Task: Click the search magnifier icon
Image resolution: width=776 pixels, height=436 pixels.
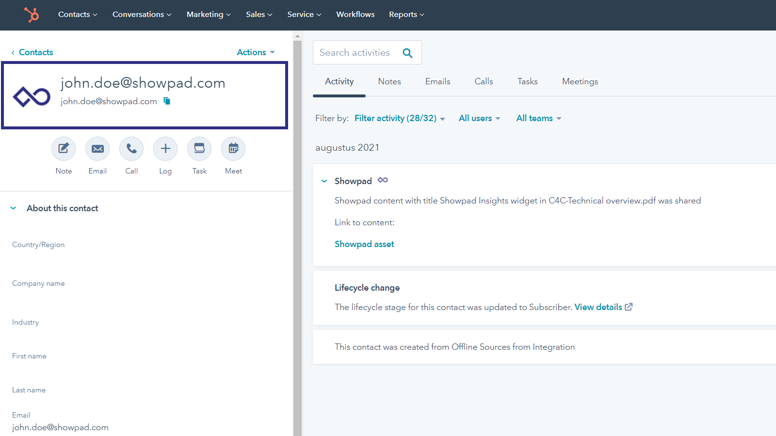Action: [x=407, y=53]
